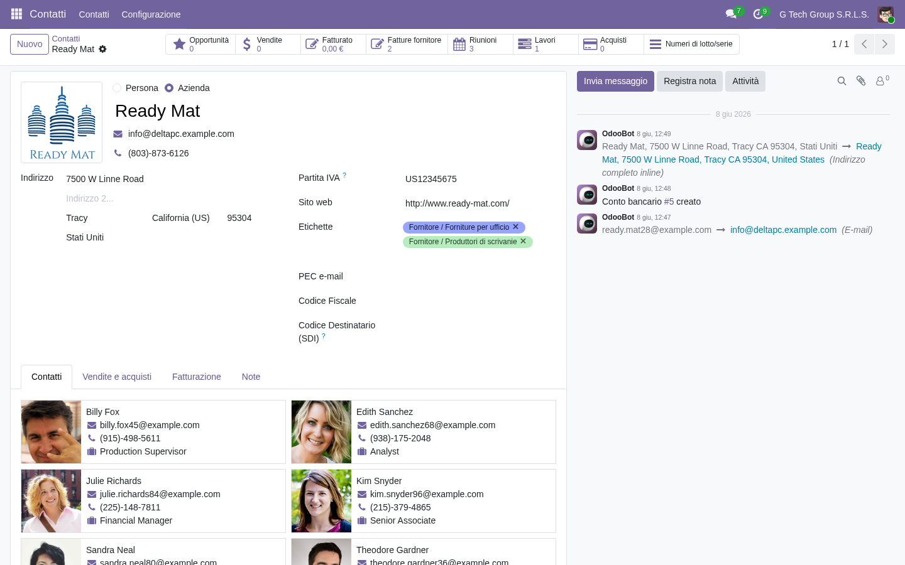
Task: Click Invia messaggio button
Action: [x=615, y=81]
